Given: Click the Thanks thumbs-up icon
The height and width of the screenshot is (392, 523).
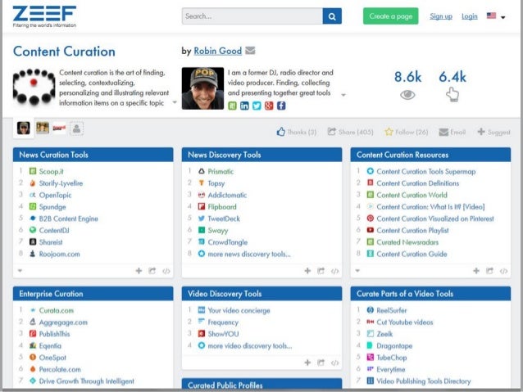Looking at the screenshot, I should [x=281, y=132].
